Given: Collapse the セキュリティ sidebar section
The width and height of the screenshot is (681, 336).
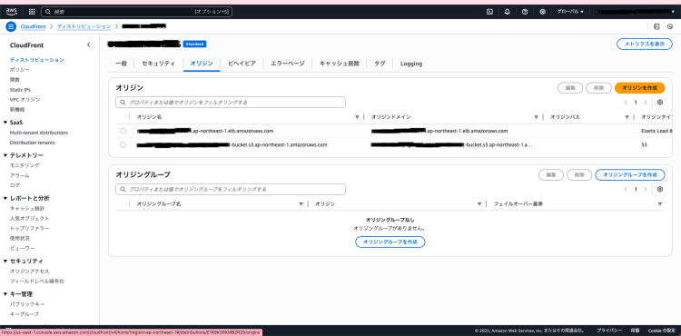Looking at the screenshot, I should [x=5, y=262].
